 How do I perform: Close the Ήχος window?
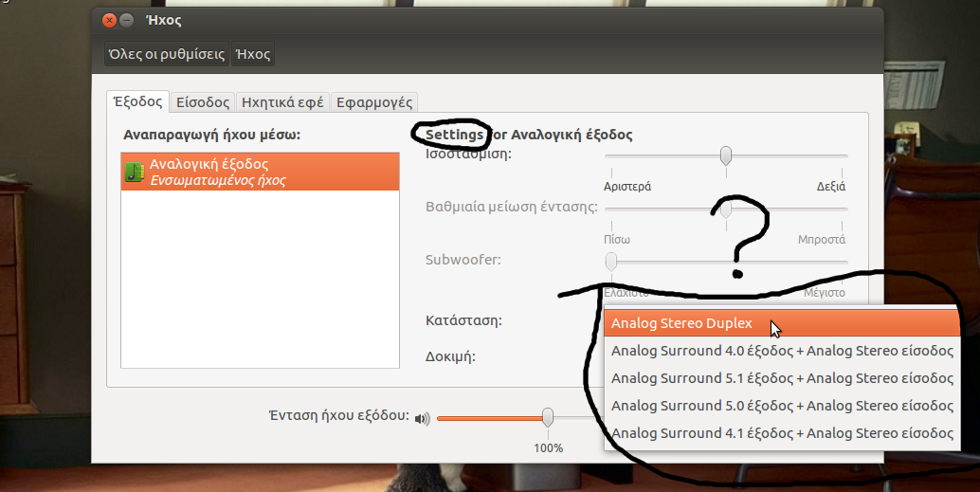pyautogui.click(x=109, y=21)
